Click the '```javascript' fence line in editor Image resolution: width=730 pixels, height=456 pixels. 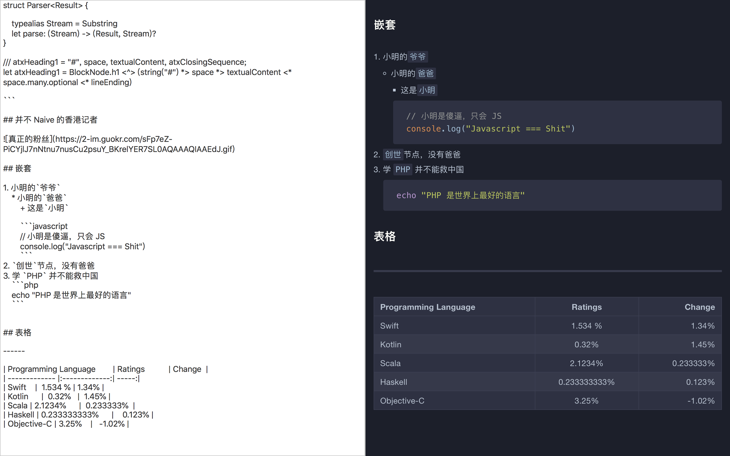(44, 226)
